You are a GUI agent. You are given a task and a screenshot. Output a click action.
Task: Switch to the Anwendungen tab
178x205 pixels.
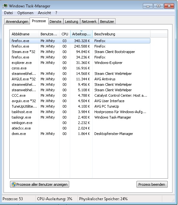tap(17, 22)
